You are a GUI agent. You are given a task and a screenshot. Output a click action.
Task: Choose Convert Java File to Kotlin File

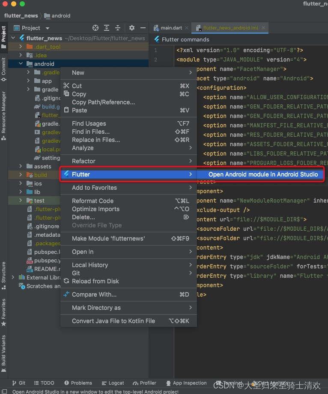point(128,321)
